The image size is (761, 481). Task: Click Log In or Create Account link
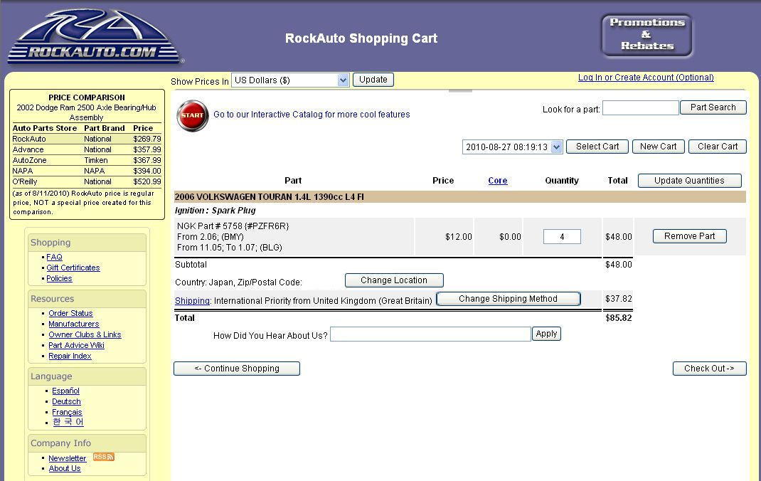pos(646,78)
